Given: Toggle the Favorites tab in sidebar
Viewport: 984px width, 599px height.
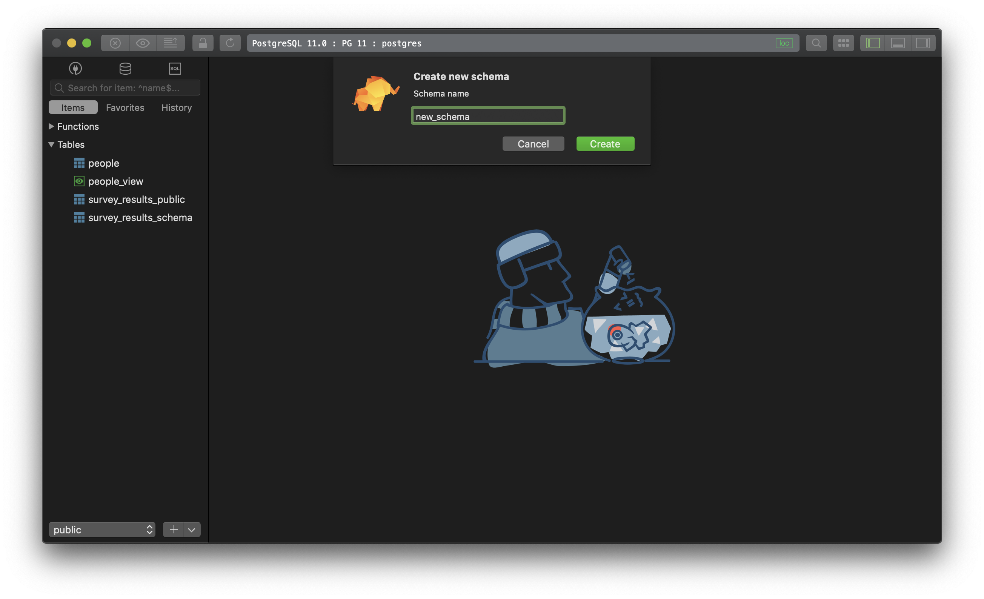Looking at the screenshot, I should tap(125, 107).
